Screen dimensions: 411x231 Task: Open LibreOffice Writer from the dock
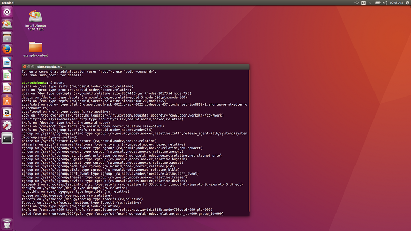[7, 62]
